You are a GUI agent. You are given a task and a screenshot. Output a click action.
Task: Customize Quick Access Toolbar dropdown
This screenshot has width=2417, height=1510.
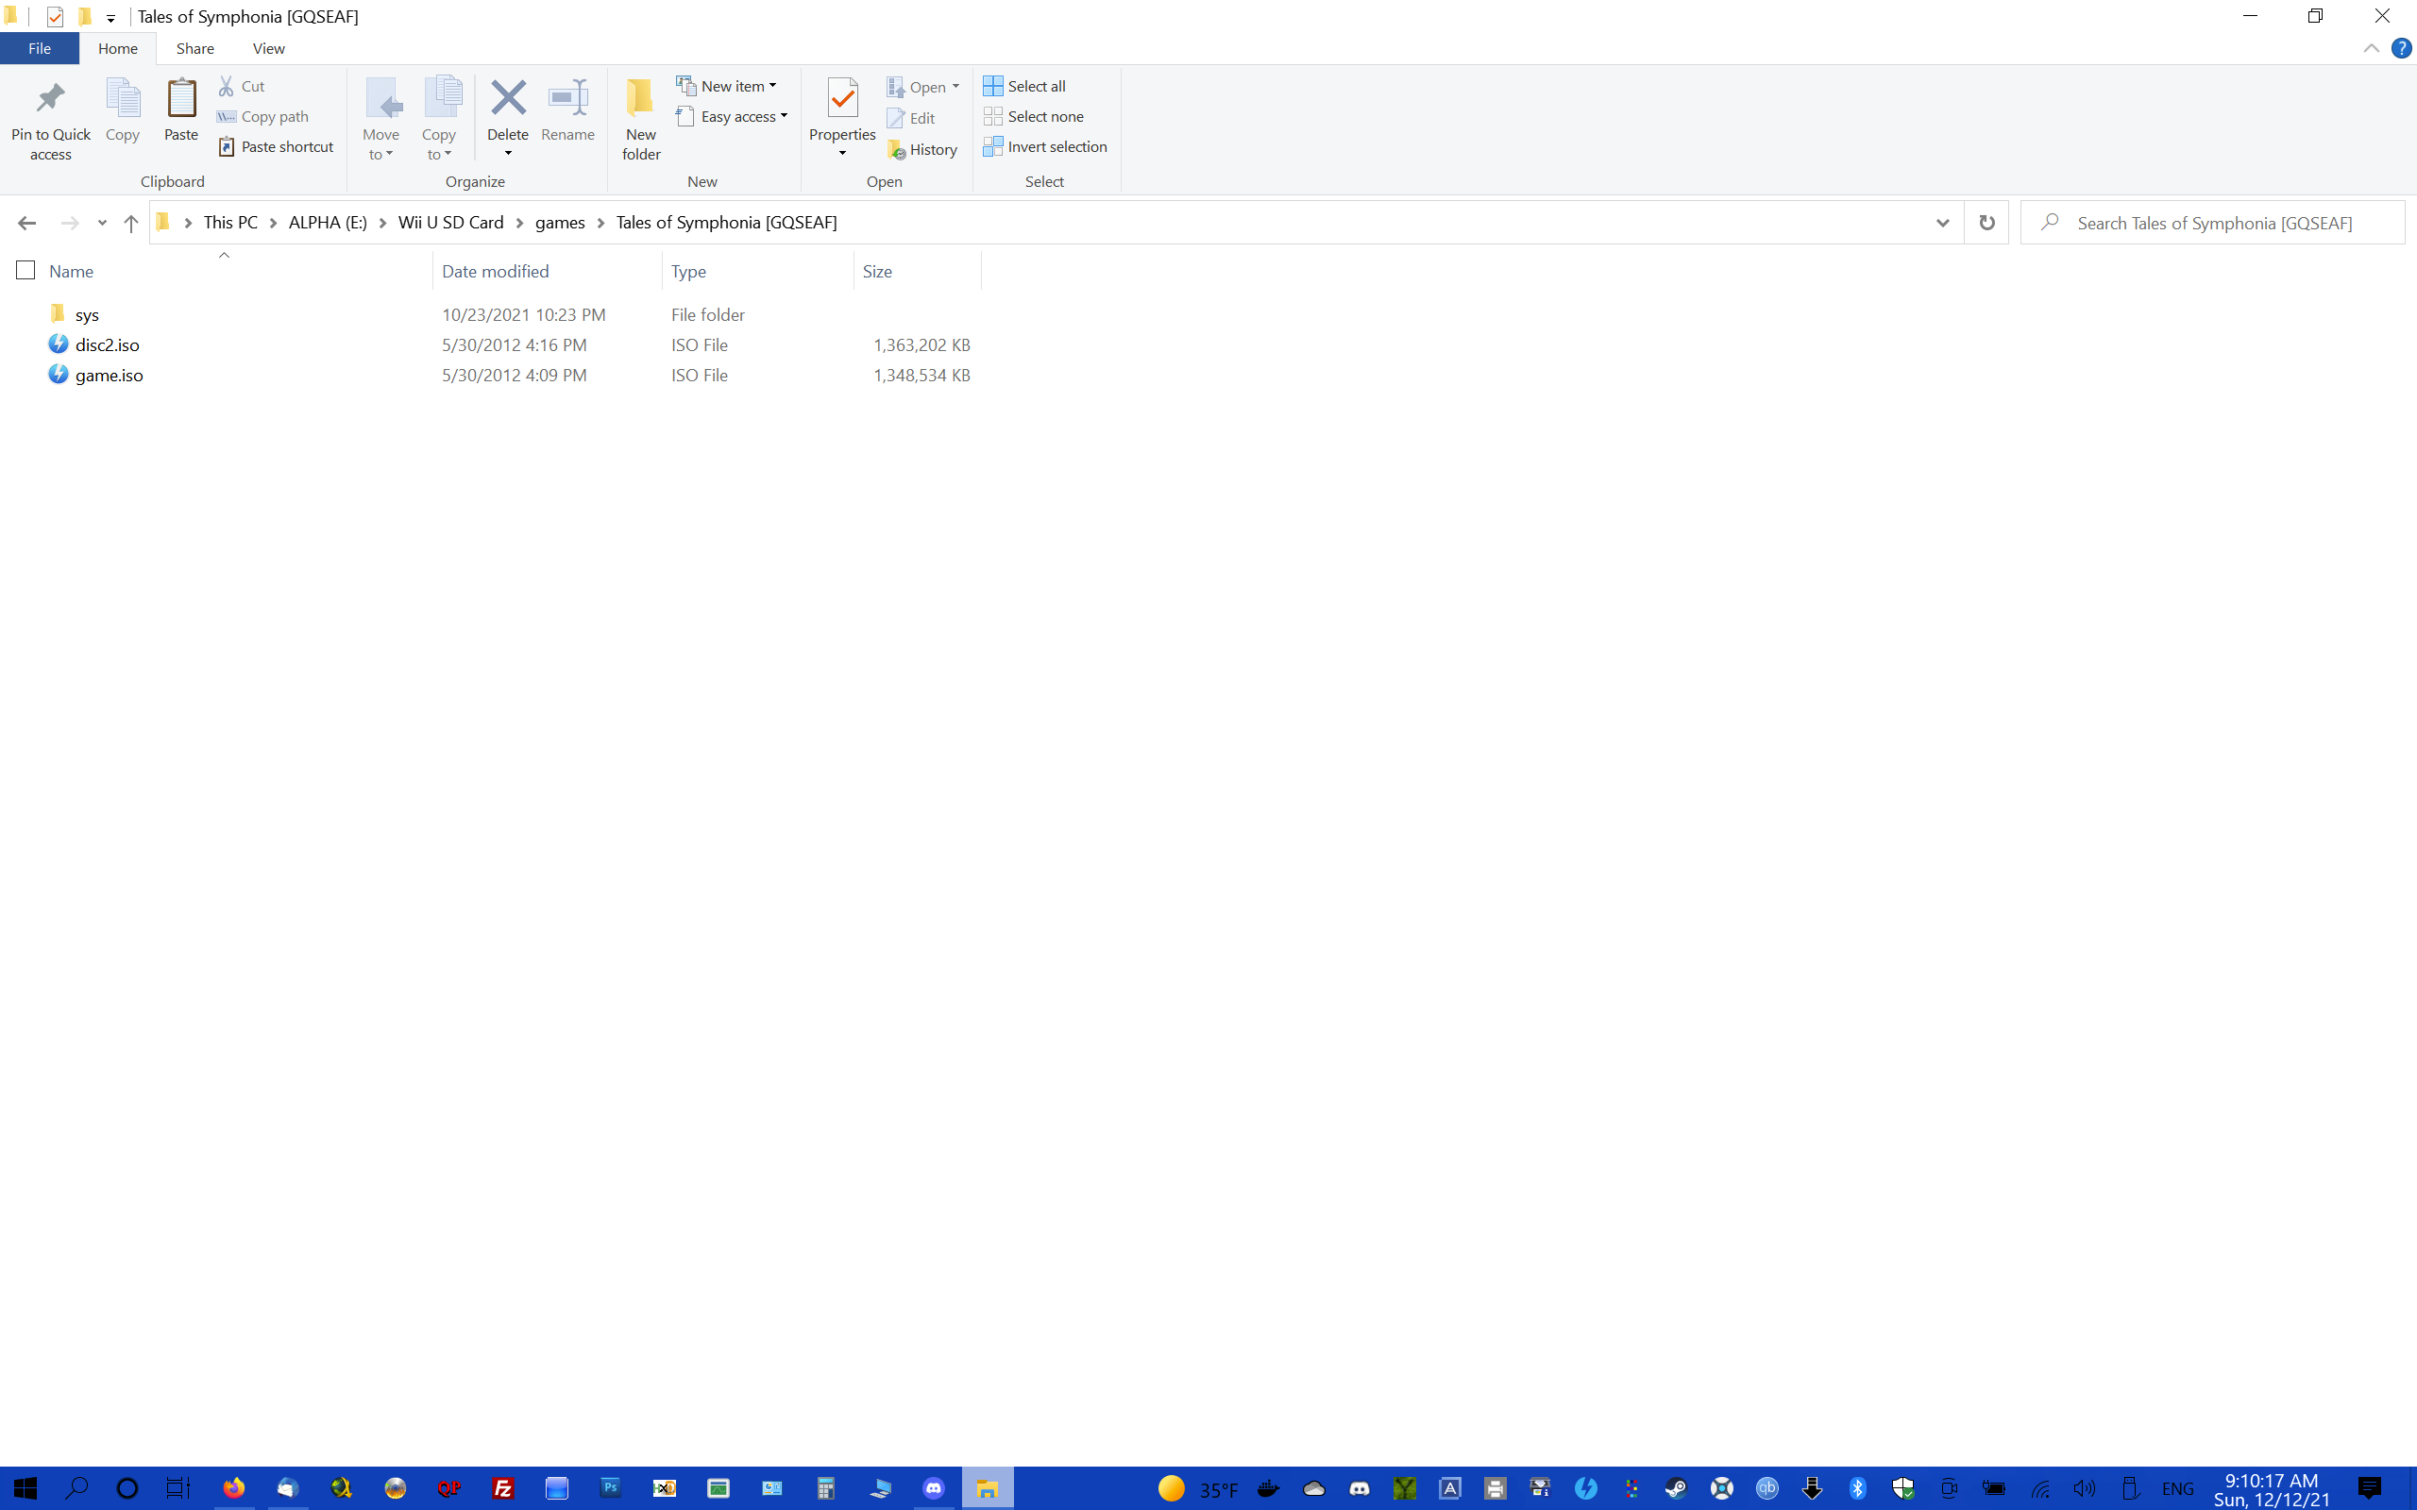[x=110, y=18]
